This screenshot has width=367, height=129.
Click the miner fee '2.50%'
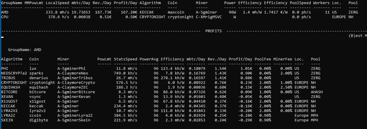(x=286, y=87)
